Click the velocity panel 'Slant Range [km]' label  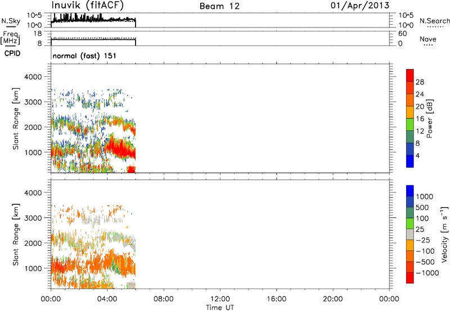[16, 235]
